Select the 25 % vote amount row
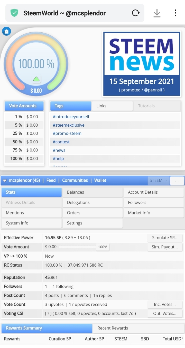185x348 pixels. click(25, 133)
